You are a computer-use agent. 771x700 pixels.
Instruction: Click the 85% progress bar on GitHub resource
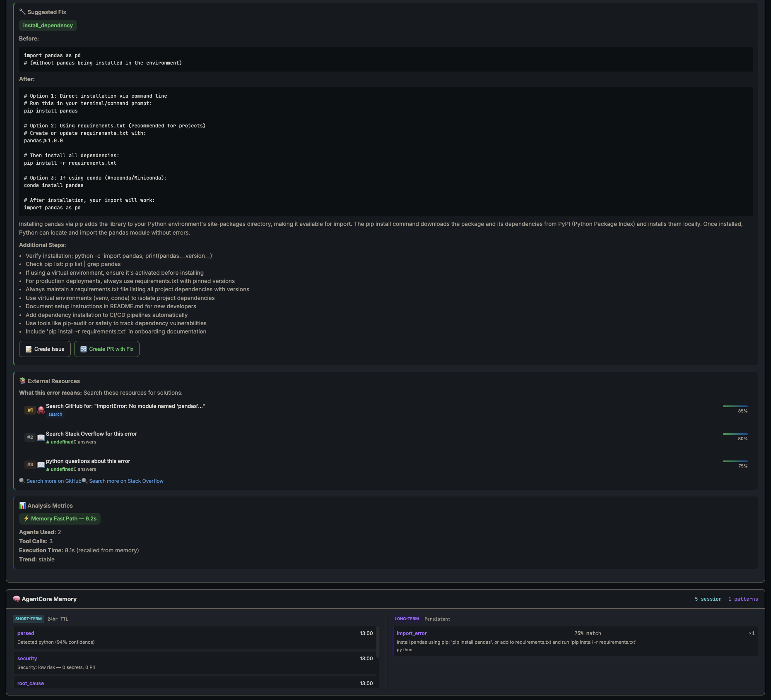(735, 406)
